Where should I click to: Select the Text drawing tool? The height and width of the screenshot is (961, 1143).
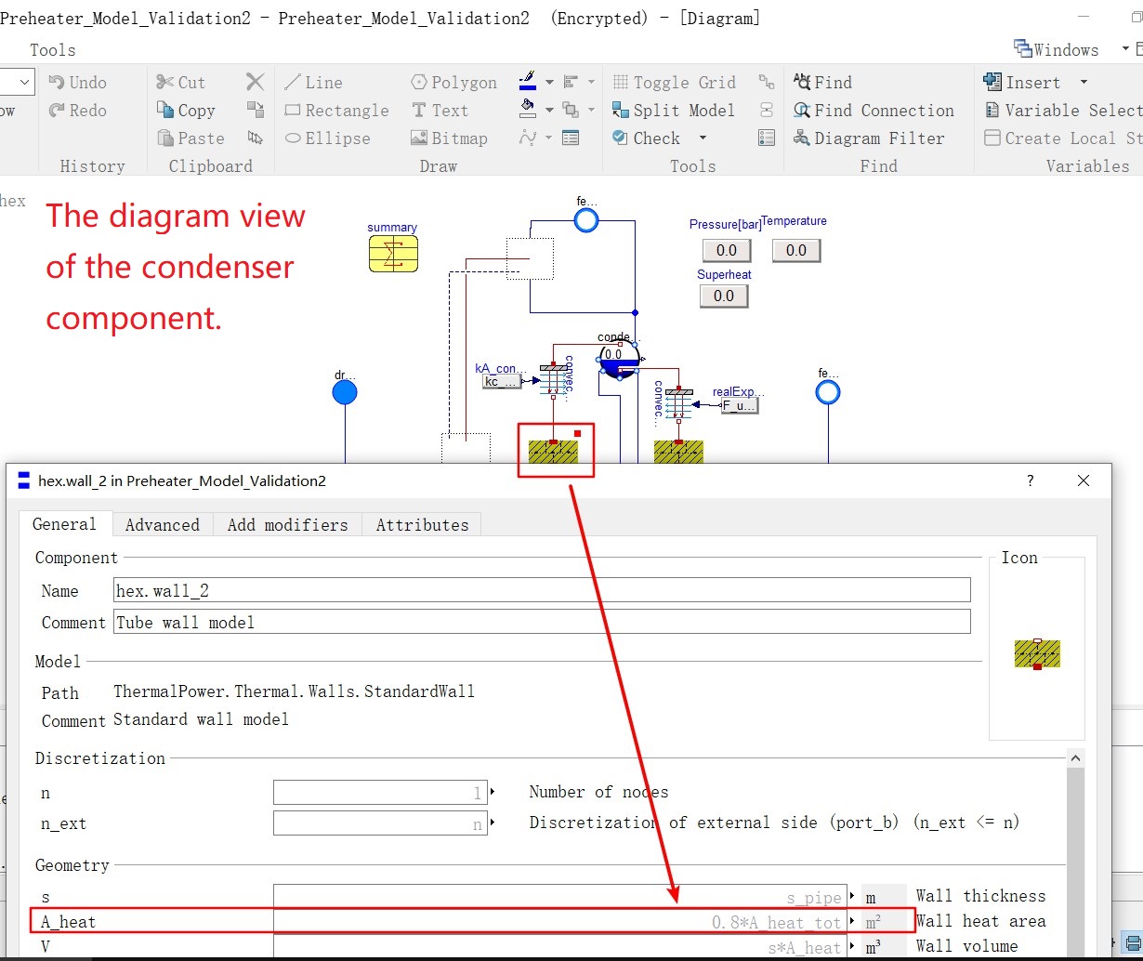pyautogui.click(x=440, y=111)
